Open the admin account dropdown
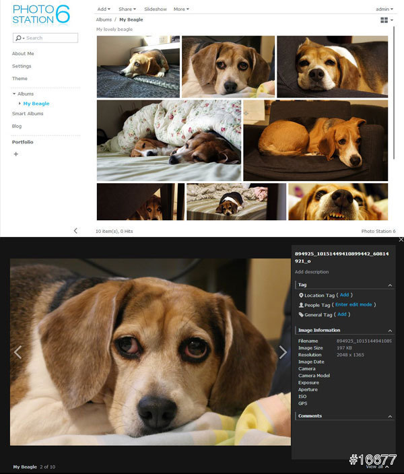Screen dimensions: 404x474 point(385,9)
